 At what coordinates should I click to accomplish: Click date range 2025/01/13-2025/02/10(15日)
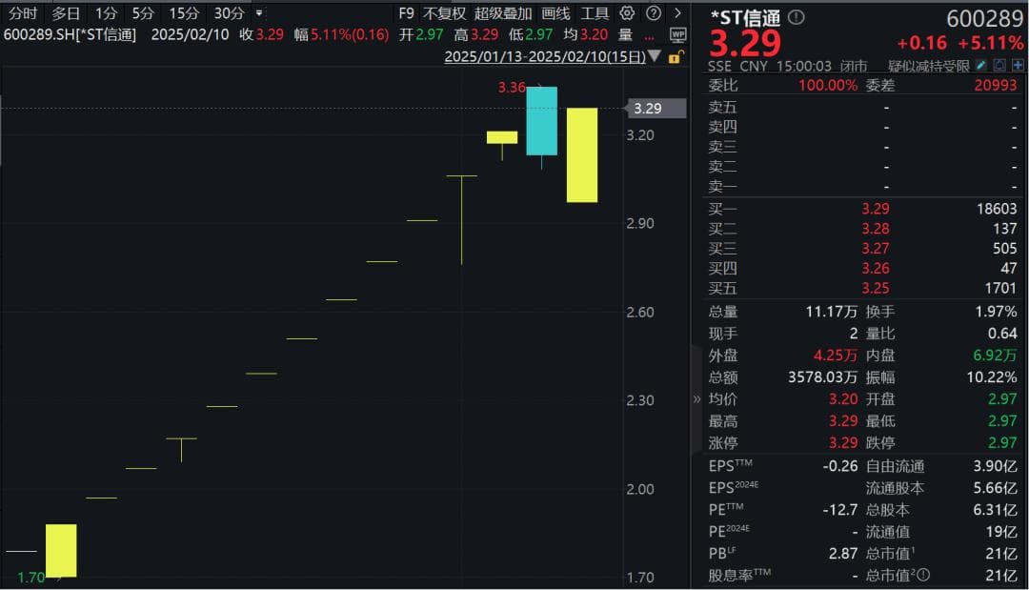(x=545, y=56)
